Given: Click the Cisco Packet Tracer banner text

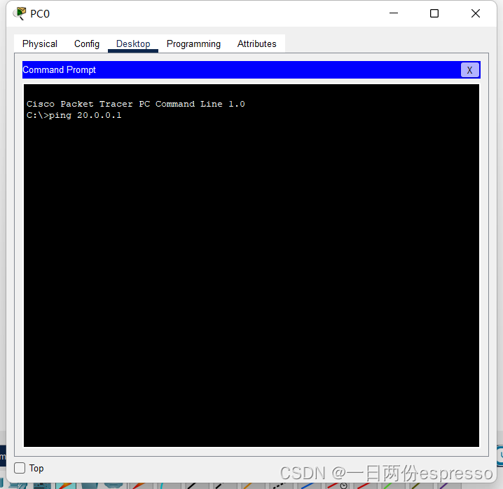Looking at the screenshot, I should pyautogui.click(x=136, y=104).
